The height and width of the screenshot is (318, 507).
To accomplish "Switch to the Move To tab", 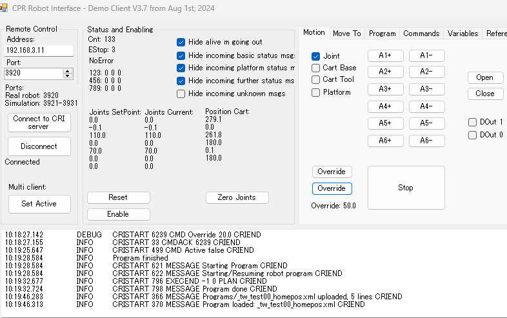I will coord(346,34).
